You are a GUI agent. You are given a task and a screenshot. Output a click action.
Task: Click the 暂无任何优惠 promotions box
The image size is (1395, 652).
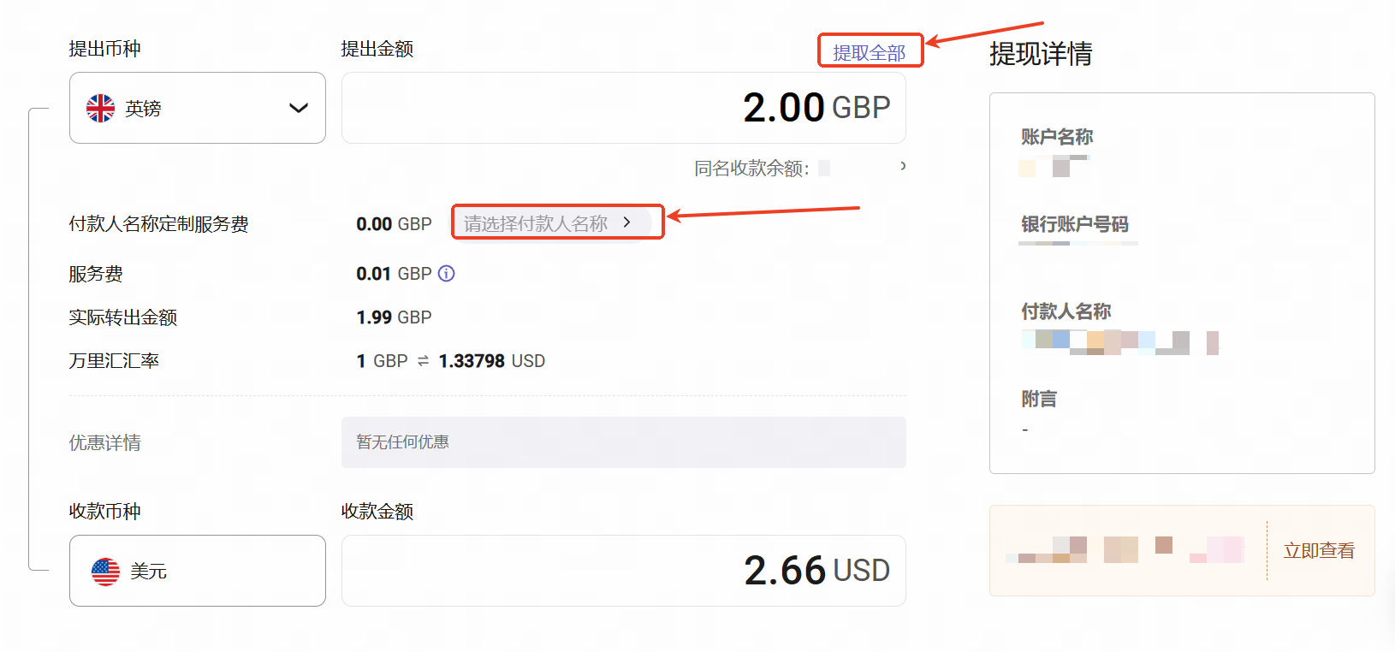(623, 442)
